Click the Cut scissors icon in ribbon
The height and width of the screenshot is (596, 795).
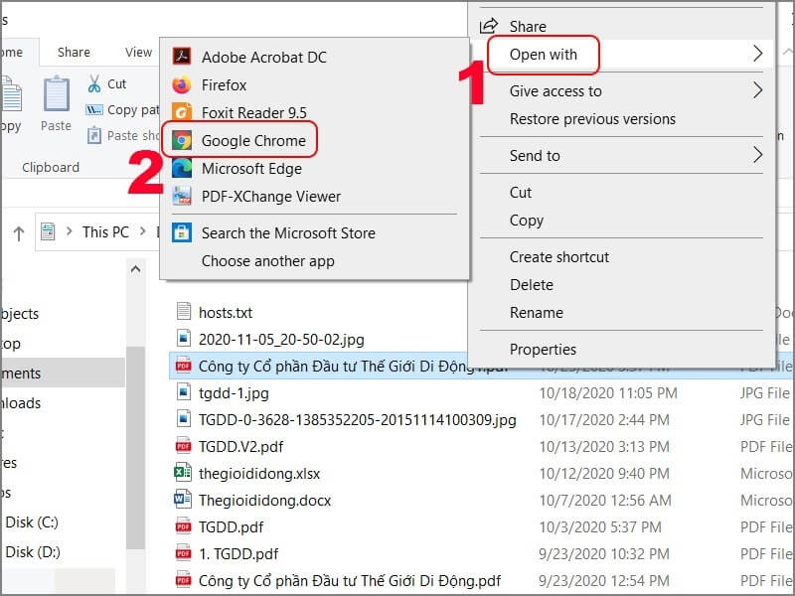pyautogui.click(x=94, y=83)
